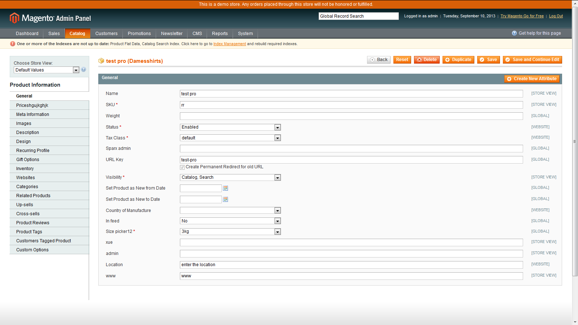578x325 pixels.
Task: Click inside the Global Record Search field
Action: 358,16
